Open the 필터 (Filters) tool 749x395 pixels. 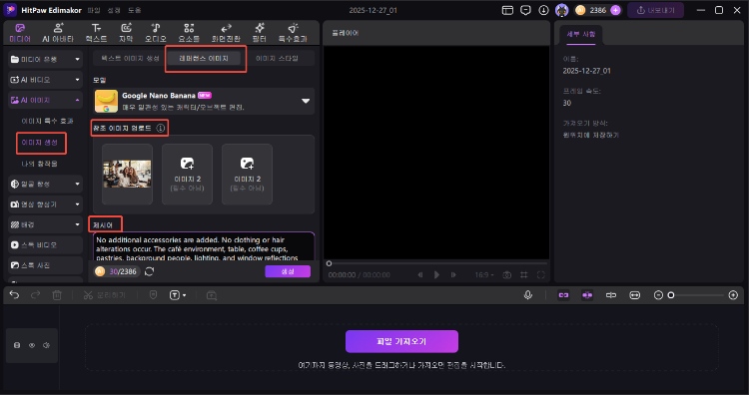(x=260, y=33)
